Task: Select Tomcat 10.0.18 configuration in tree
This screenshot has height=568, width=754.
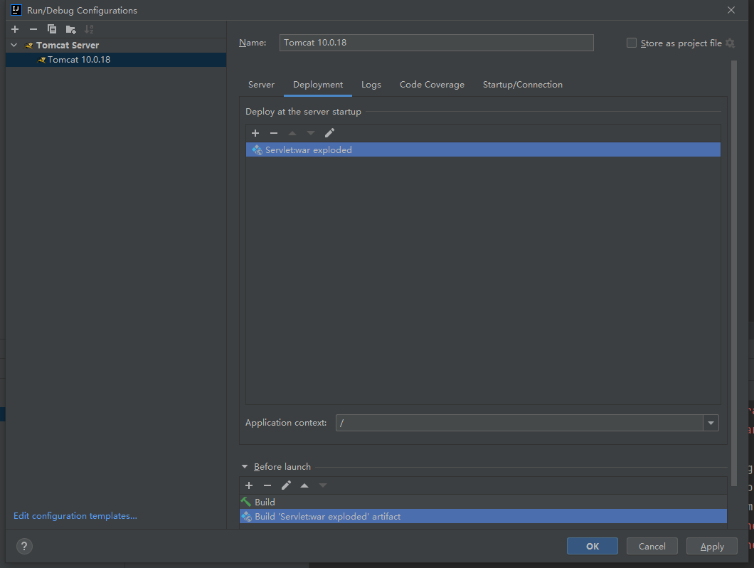Action: (x=116, y=60)
